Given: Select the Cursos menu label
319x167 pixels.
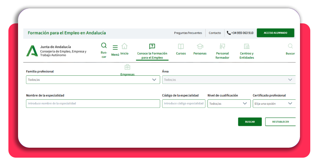Looking at the screenshot, I should (181, 53).
